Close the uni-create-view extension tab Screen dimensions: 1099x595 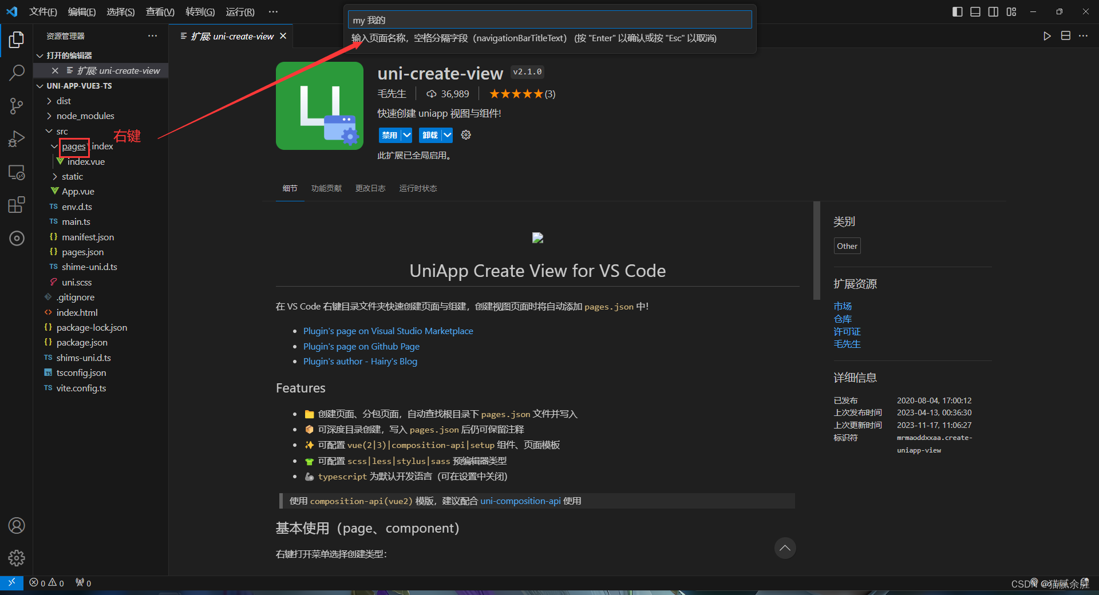[x=283, y=36]
